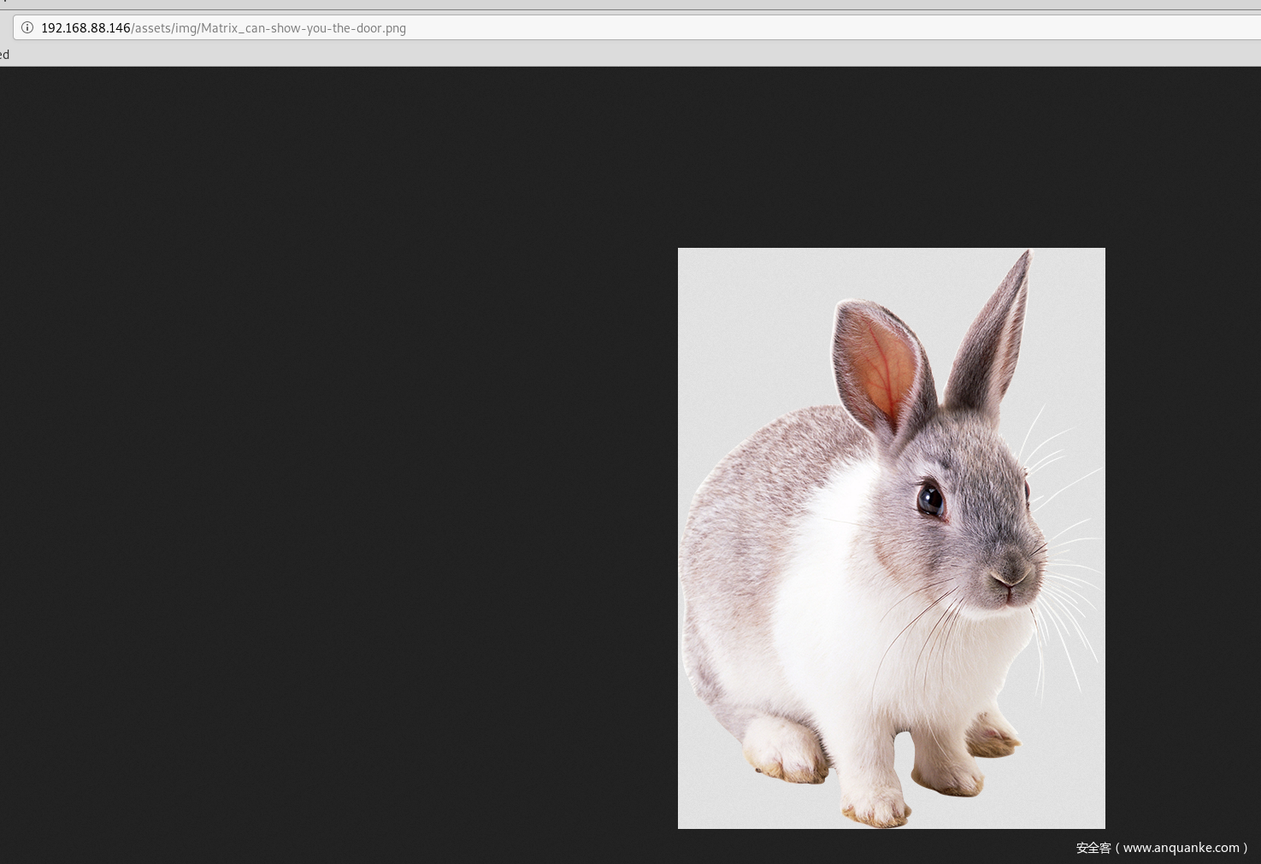Click the Matrix_can-show-you-the-door.png filename in URL

point(303,28)
